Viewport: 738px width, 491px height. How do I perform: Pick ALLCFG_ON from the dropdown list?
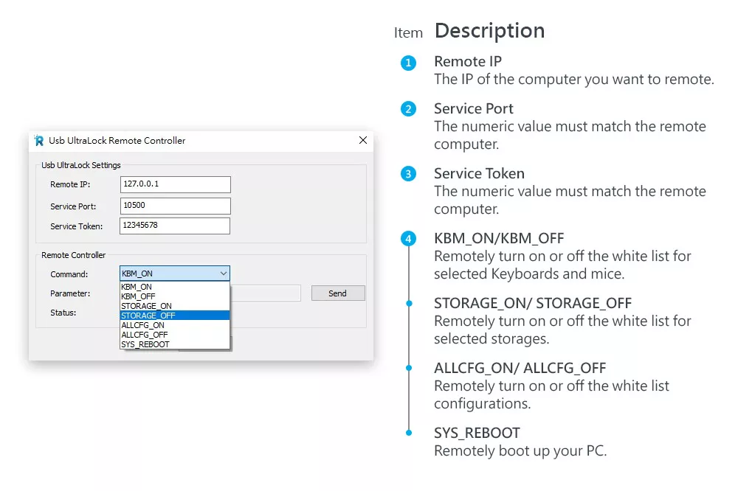142,325
